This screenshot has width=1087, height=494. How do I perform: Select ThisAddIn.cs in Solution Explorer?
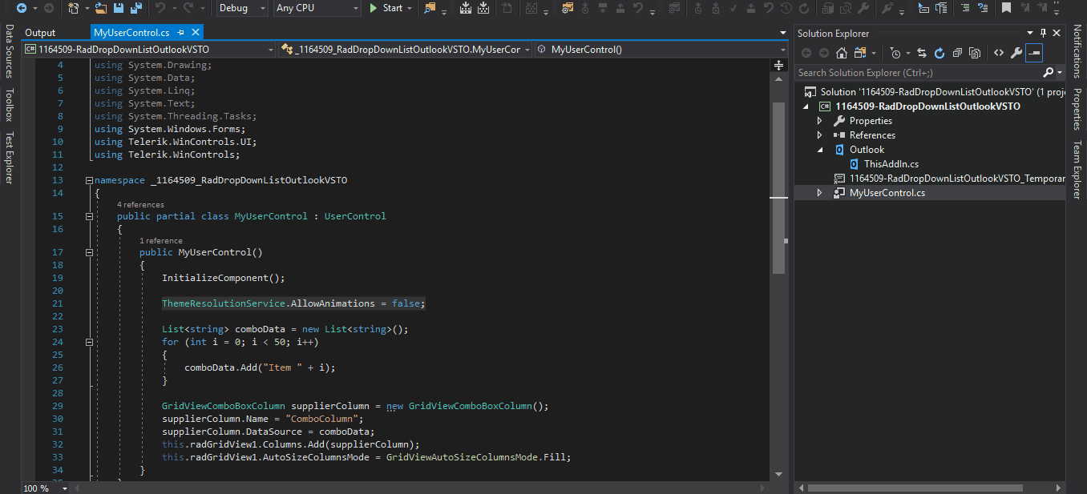891,164
